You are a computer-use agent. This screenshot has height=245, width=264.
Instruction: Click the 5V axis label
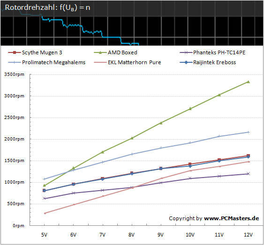[44, 235]
